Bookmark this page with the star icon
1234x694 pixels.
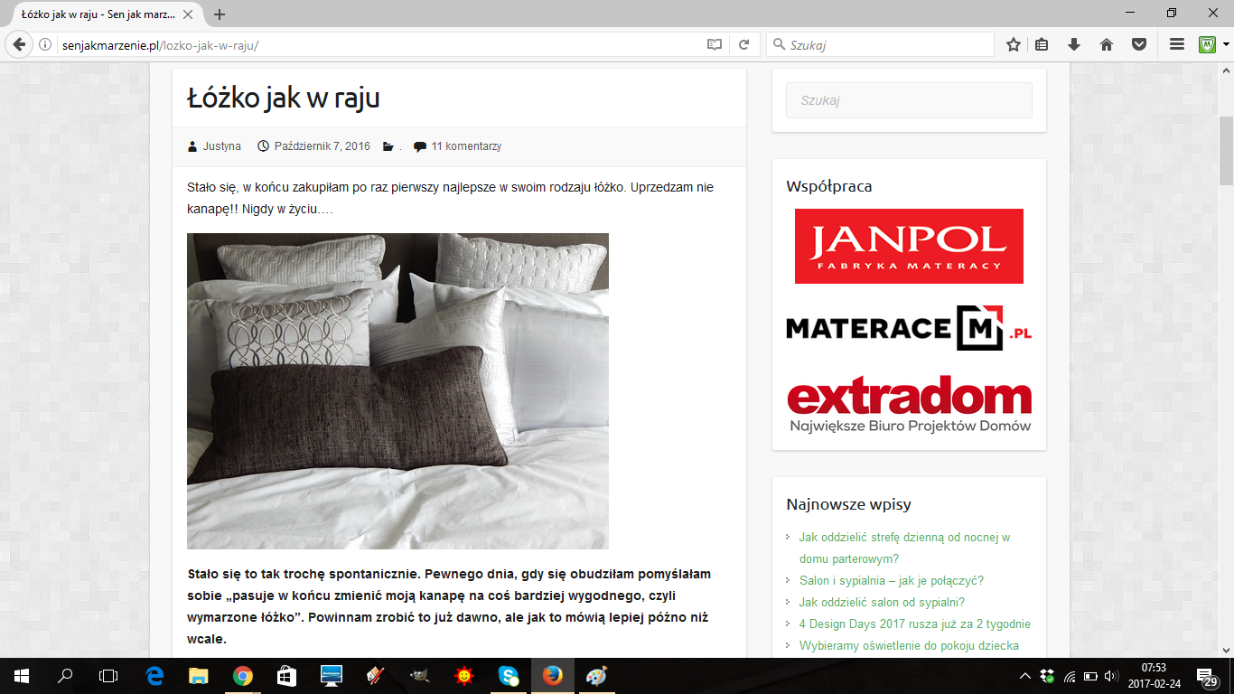tap(1014, 44)
